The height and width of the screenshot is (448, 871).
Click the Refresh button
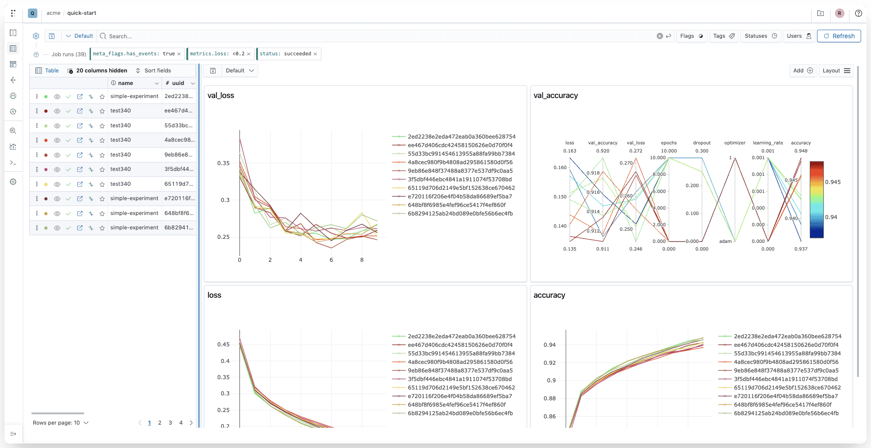click(839, 36)
